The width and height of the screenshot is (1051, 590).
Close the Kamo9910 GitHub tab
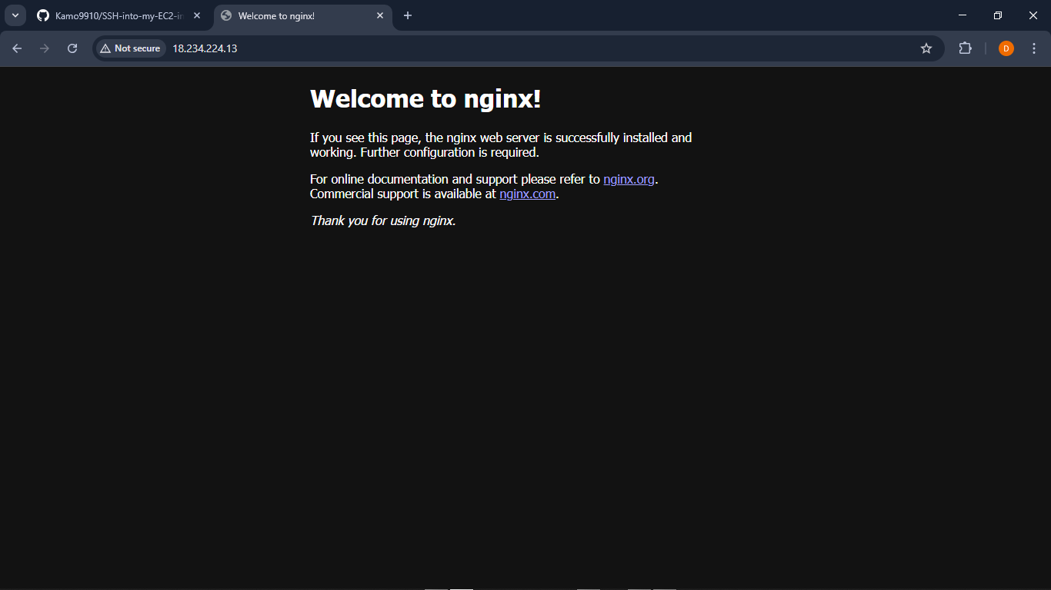196,15
